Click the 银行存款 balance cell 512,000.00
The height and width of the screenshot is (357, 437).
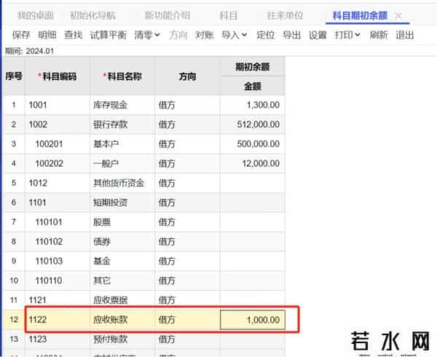252,125
